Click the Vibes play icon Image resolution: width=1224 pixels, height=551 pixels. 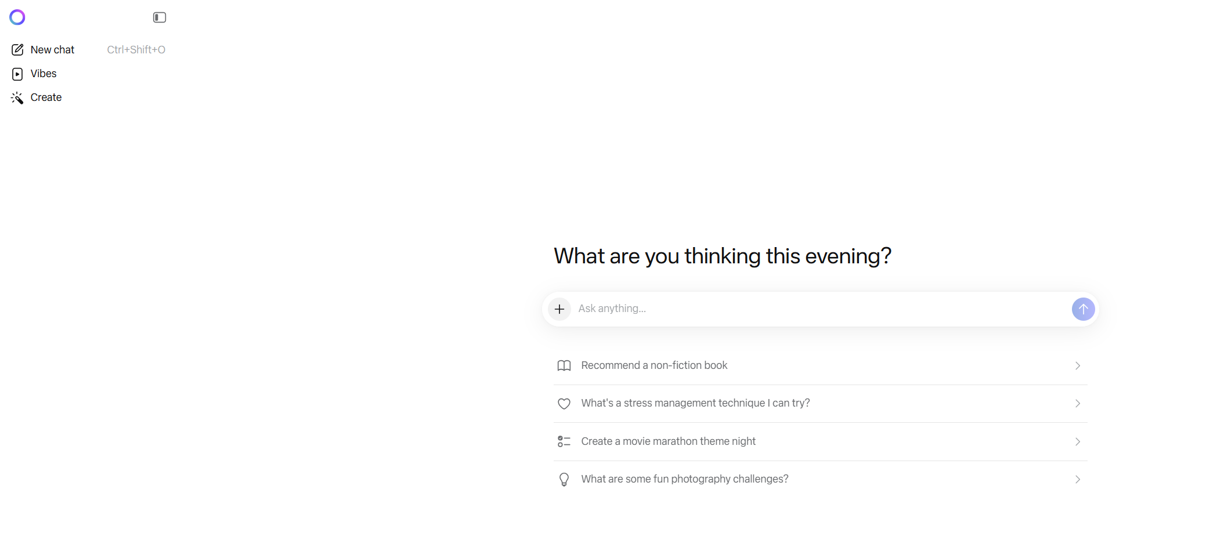point(17,74)
